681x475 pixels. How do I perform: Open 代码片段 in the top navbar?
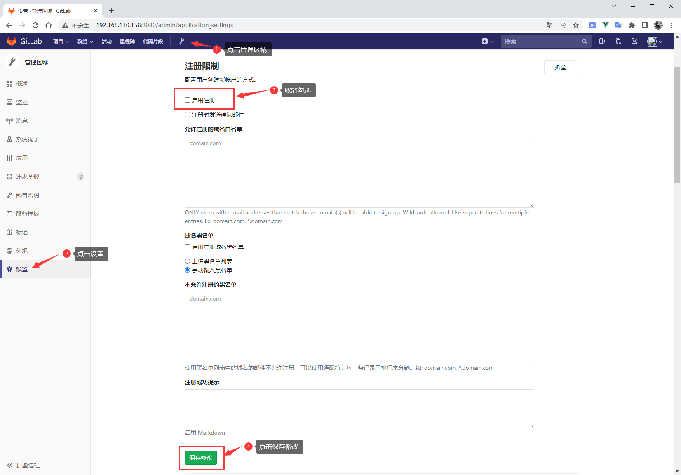153,41
